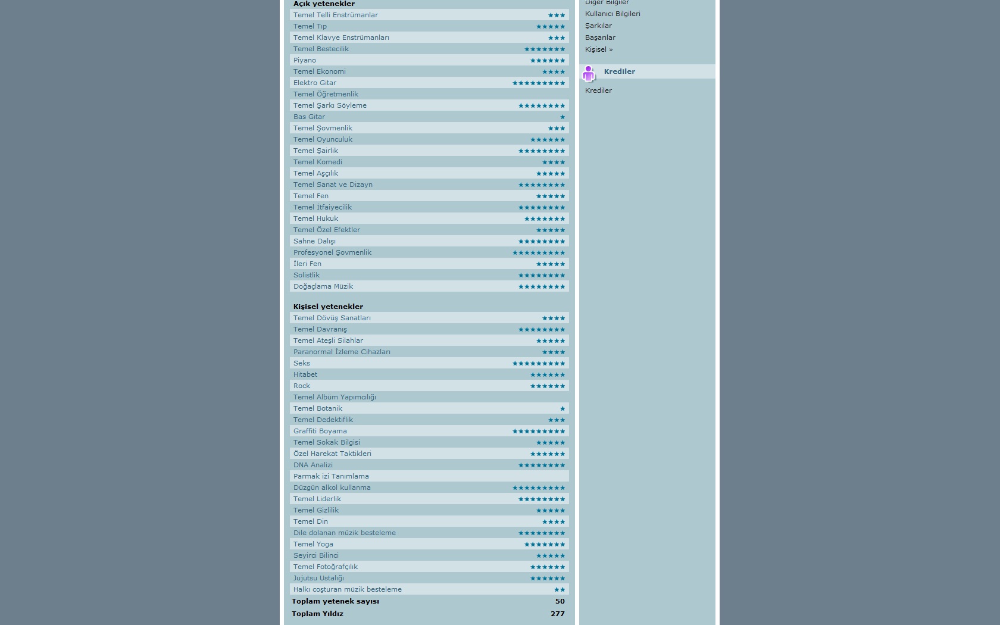Viewport: 1000px width, 625px height.
Task: Open the Graffiti Boyama skill
Action: pos(320,431)
